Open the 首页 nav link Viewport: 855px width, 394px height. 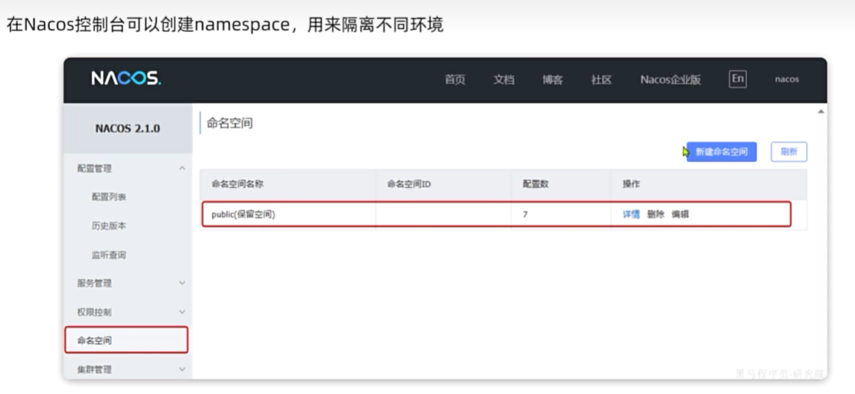(x=455, y=80)
